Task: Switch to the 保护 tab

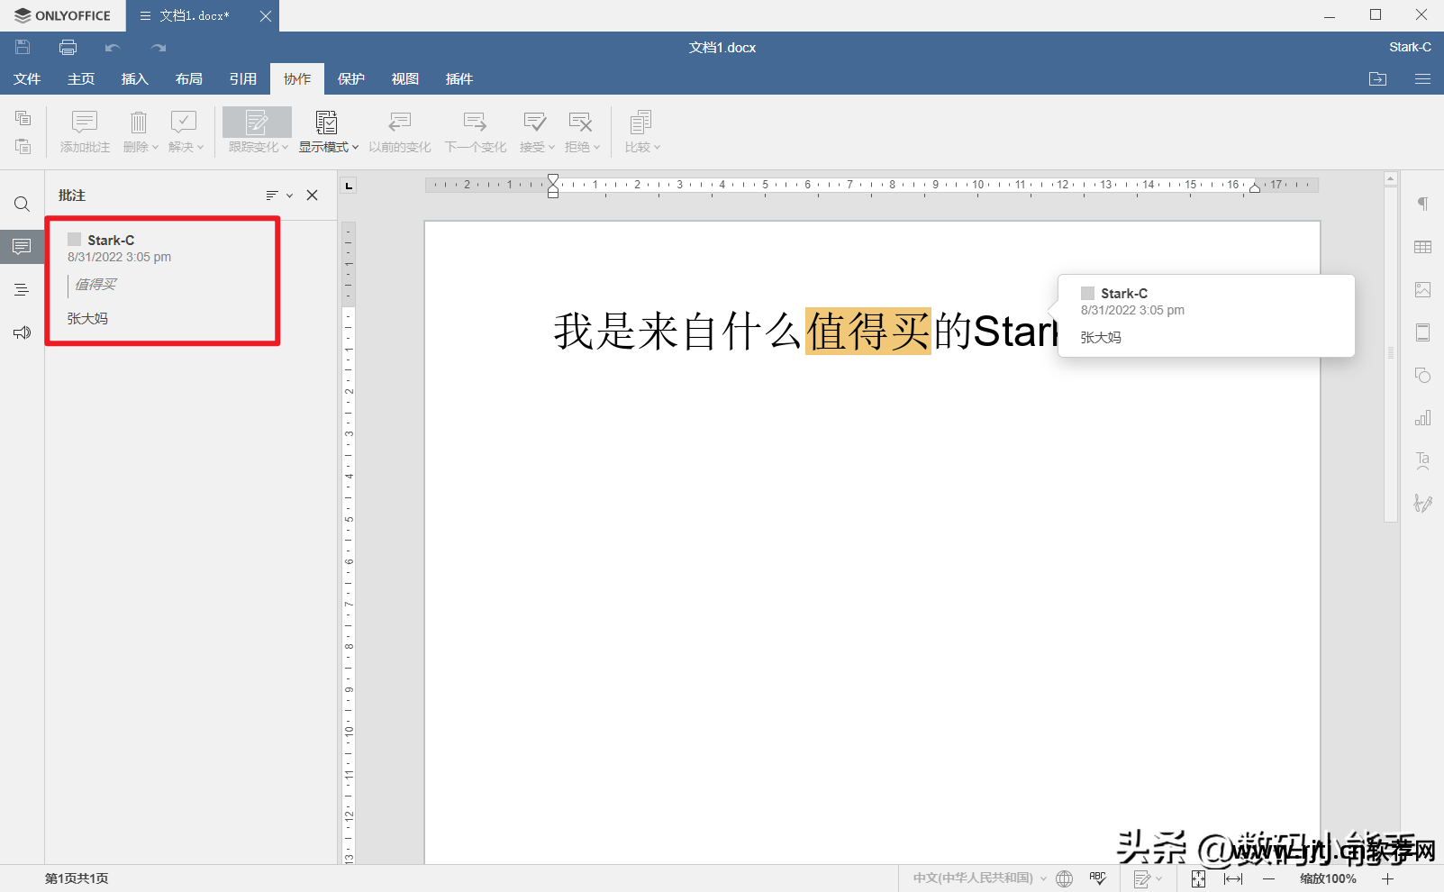Action: 351,79
